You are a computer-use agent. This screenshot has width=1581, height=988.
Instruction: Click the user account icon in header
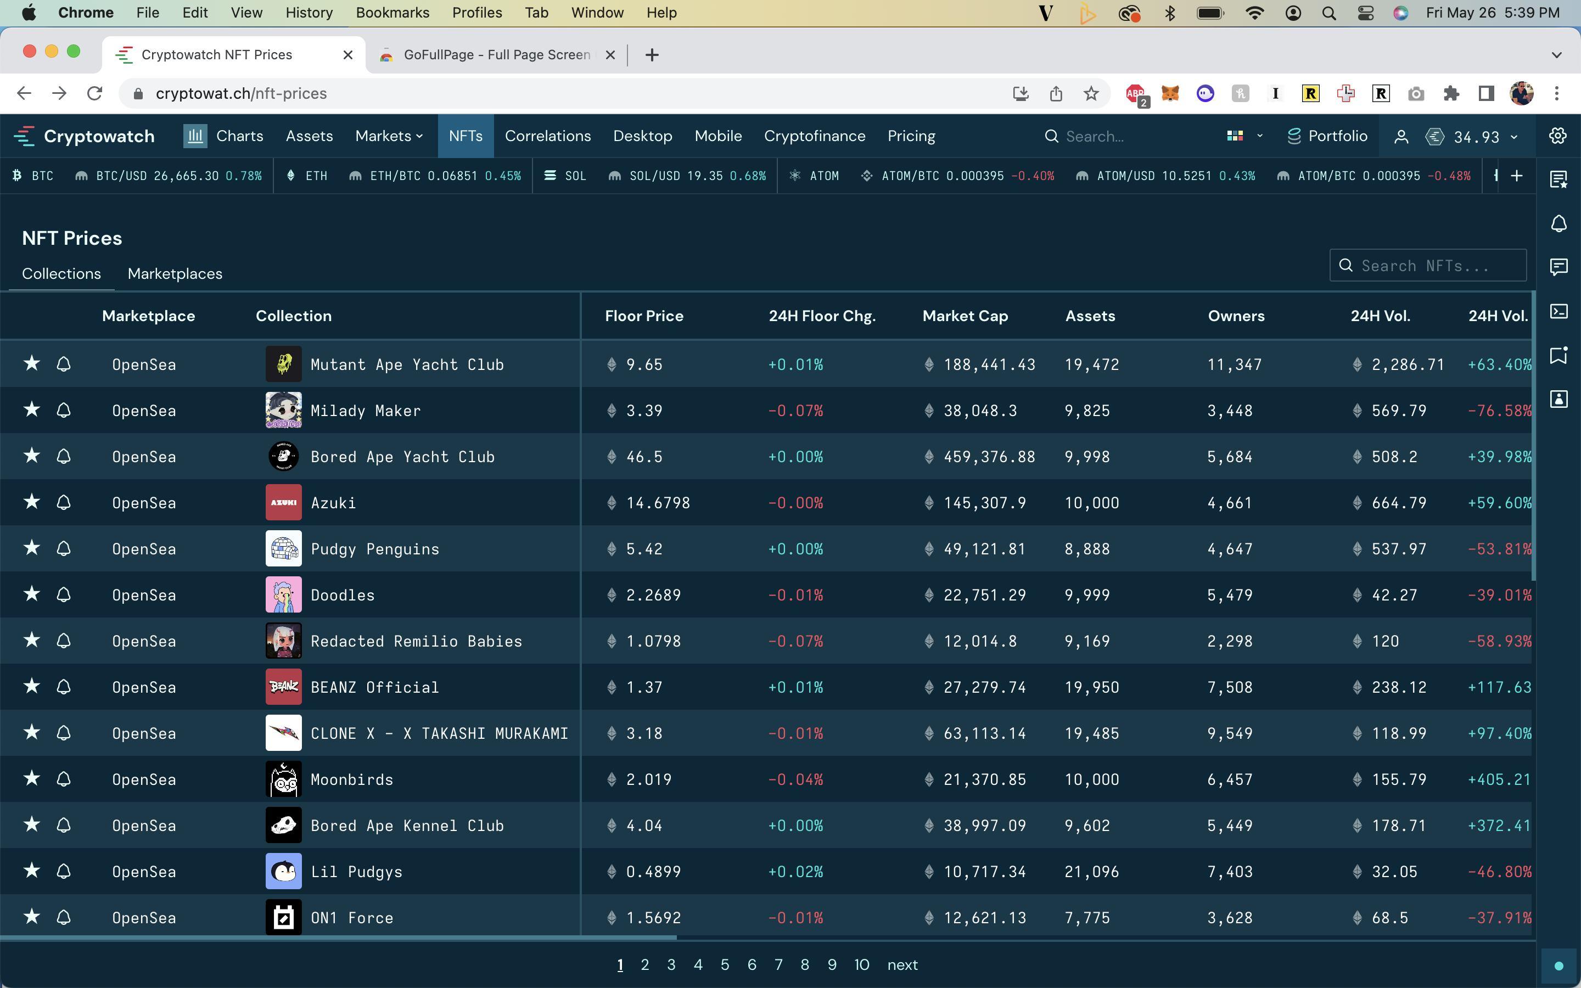click(x=1401, y=137)
